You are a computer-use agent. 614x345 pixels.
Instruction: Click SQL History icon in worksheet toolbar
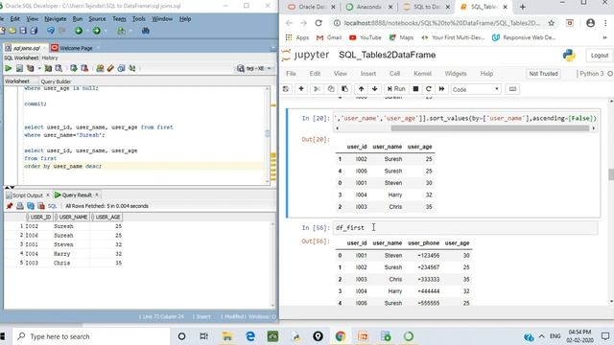[122, 68]
